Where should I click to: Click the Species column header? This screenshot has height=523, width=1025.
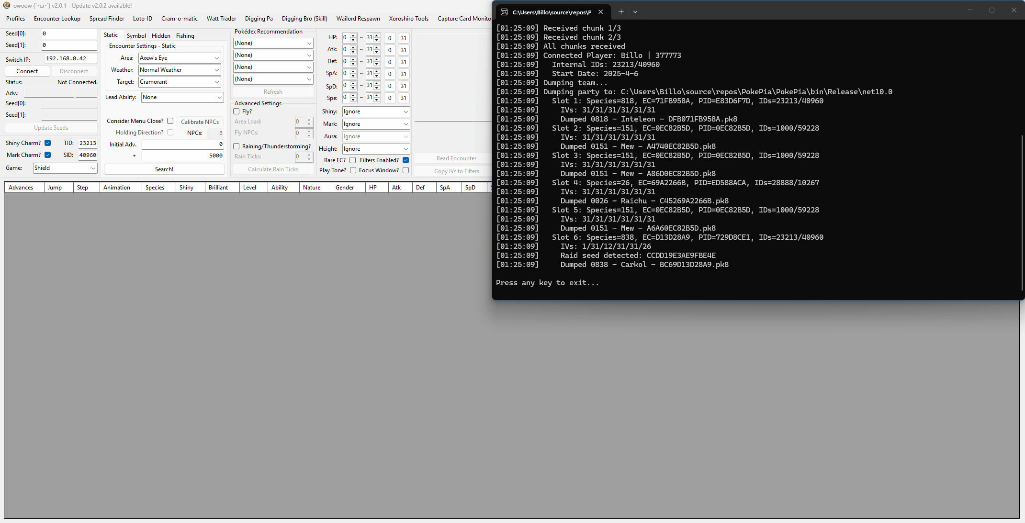pos(158,188)
